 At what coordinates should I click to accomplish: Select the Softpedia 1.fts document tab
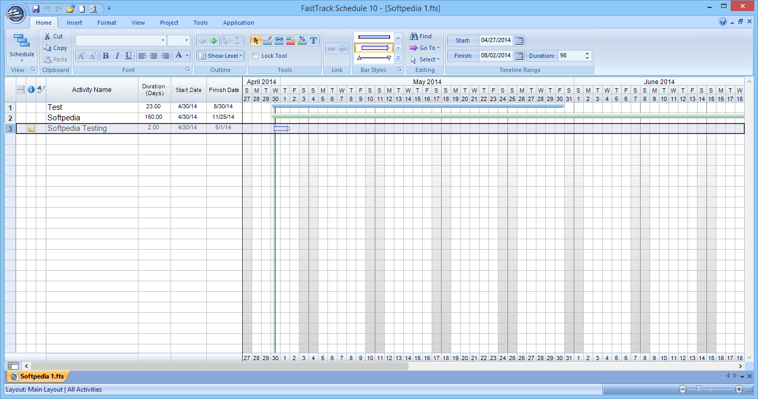point(38,376)
